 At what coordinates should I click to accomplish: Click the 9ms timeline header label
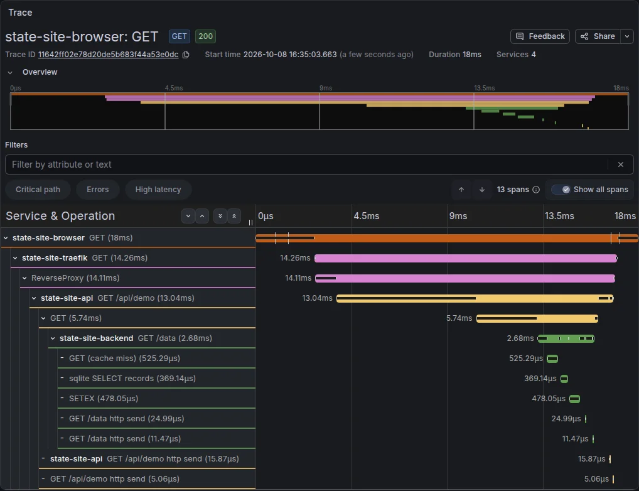click(x=458, y=216)
